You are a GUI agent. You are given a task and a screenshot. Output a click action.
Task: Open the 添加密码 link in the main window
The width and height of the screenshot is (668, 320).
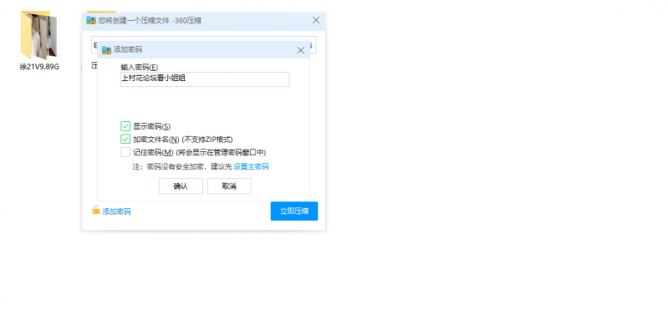pos(116,211)
